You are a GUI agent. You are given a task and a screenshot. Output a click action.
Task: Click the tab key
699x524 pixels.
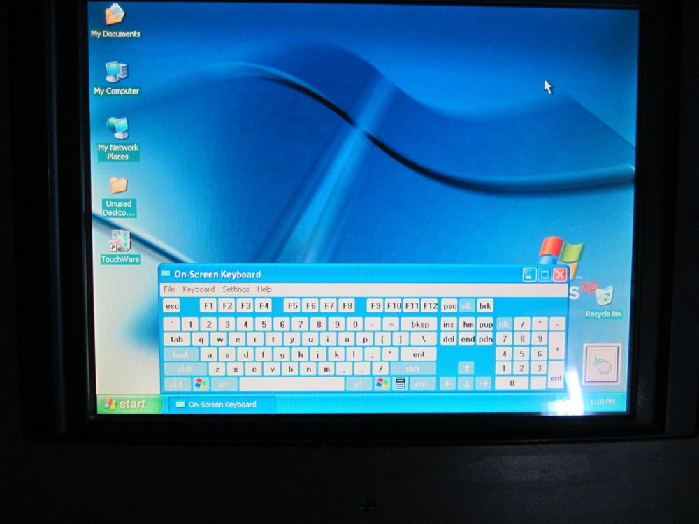pos(177,340)
